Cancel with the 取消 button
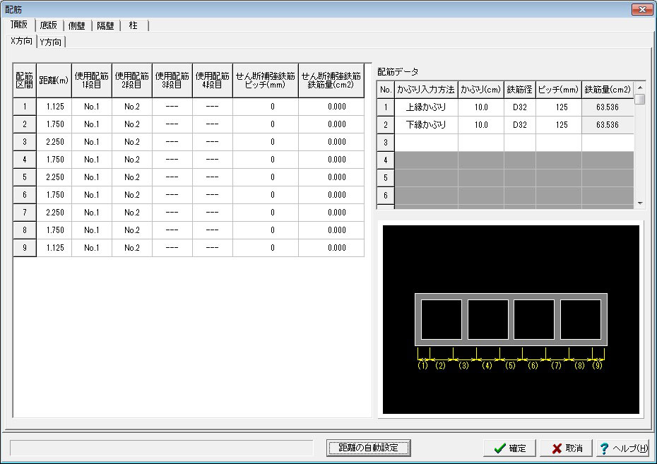Image resolution: width=657 pixels, height=464 pixels. [567, 448]
